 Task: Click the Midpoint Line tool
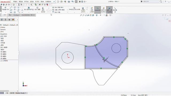pyautogui.click(x=115, y=10)
